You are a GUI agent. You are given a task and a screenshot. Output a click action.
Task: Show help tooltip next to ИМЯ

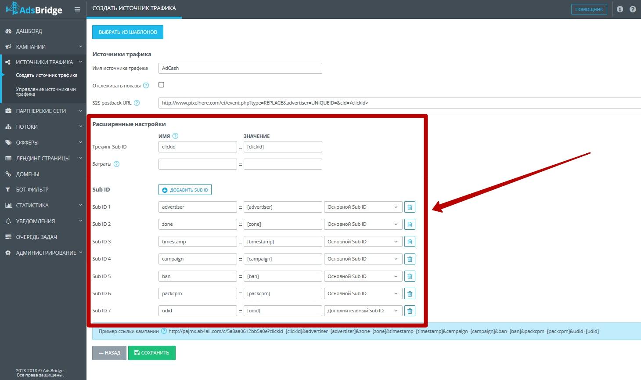tap(176, 136)
